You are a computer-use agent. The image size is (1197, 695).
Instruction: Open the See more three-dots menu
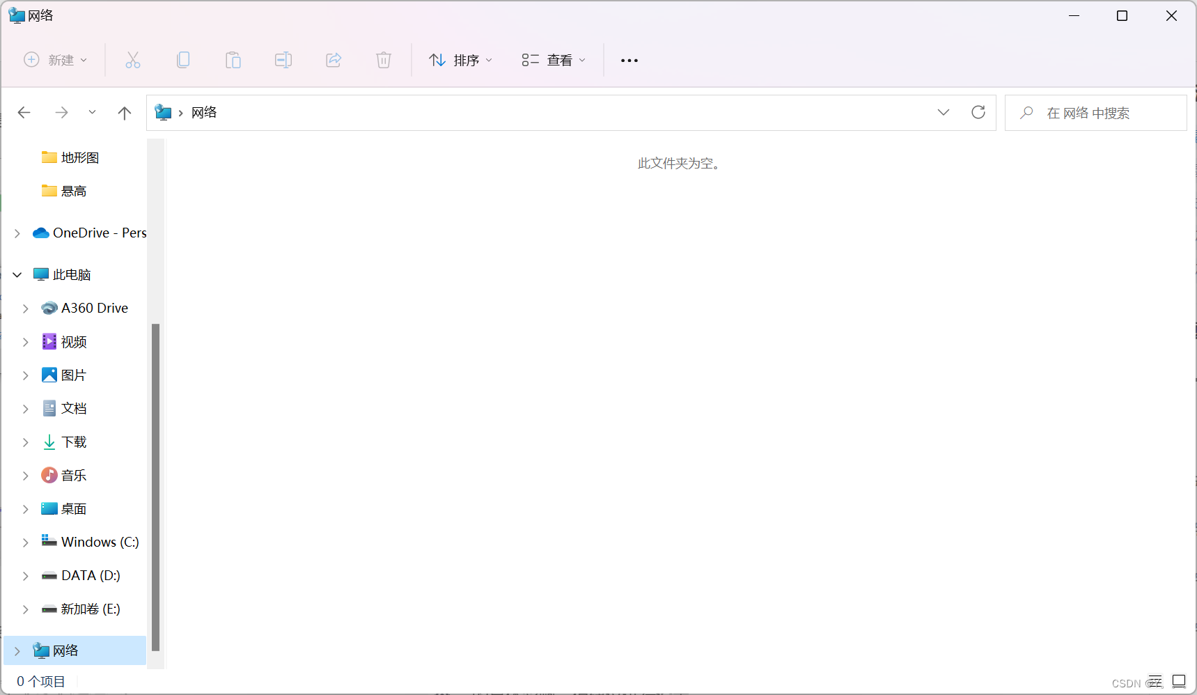(629, 61)
